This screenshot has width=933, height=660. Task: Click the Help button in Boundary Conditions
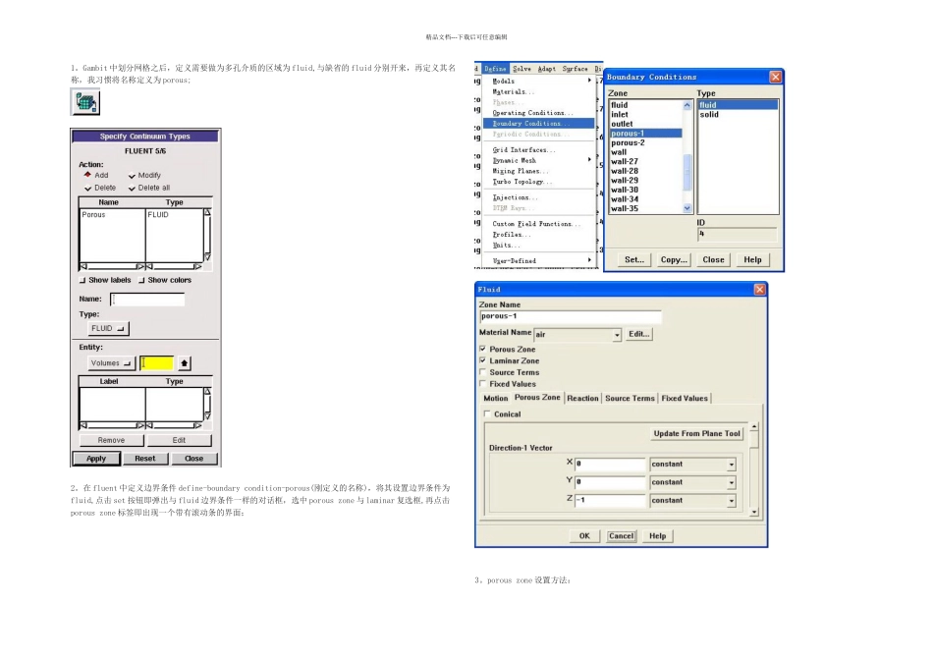click(752, 260)
